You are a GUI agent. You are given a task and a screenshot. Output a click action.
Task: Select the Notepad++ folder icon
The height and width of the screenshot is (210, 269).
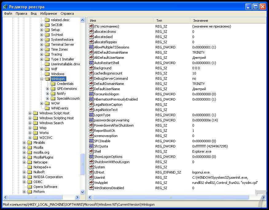tap(29, 167)
